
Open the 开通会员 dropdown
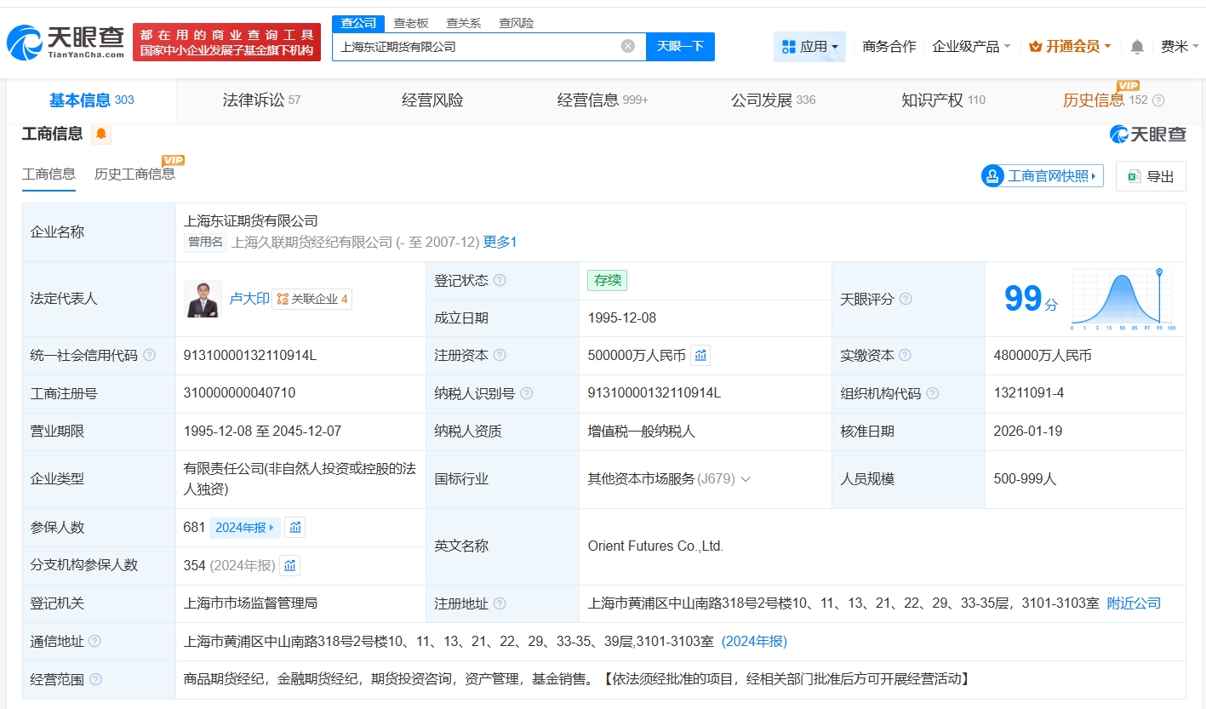pos(1070,47)
